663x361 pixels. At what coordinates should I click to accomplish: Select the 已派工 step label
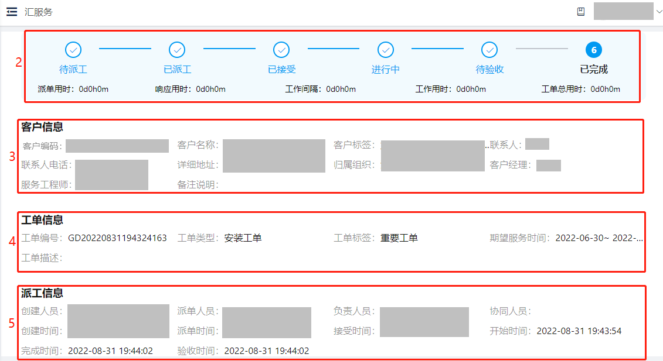click(177, 69)
